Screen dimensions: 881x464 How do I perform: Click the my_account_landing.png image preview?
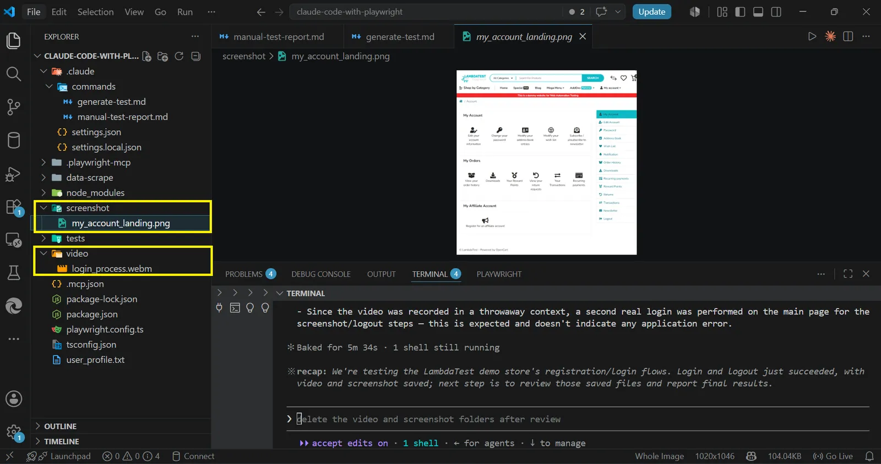(547, 163)
